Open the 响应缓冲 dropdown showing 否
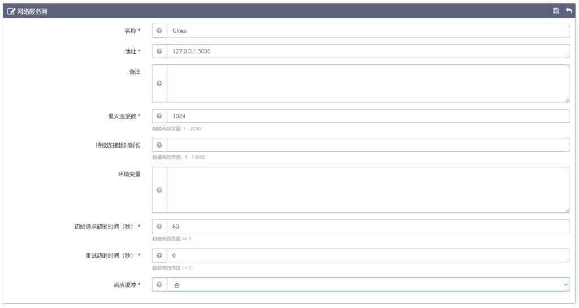Screen dimensions: 579x308 368,285
